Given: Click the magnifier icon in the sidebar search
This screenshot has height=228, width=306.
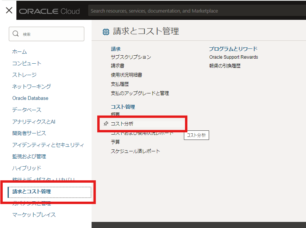Looking at the screenshot, I should [16, 34].
